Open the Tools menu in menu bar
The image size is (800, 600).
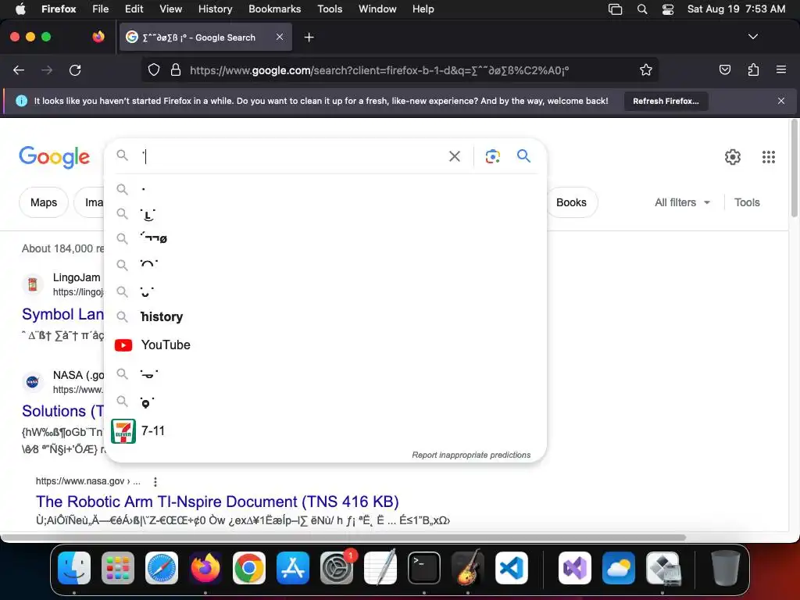click(x=330, y=9)
